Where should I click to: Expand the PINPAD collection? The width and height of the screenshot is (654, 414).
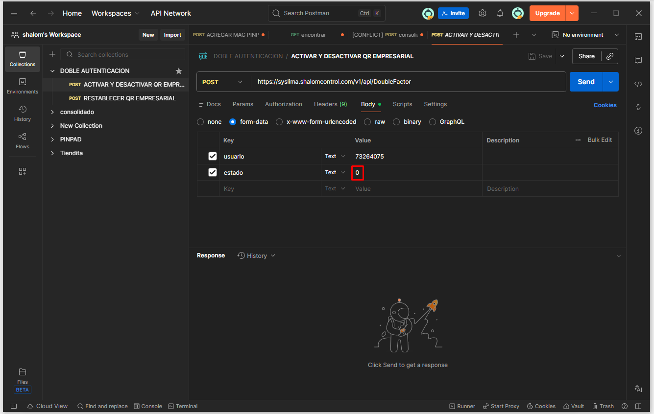(x=53, y=139)
